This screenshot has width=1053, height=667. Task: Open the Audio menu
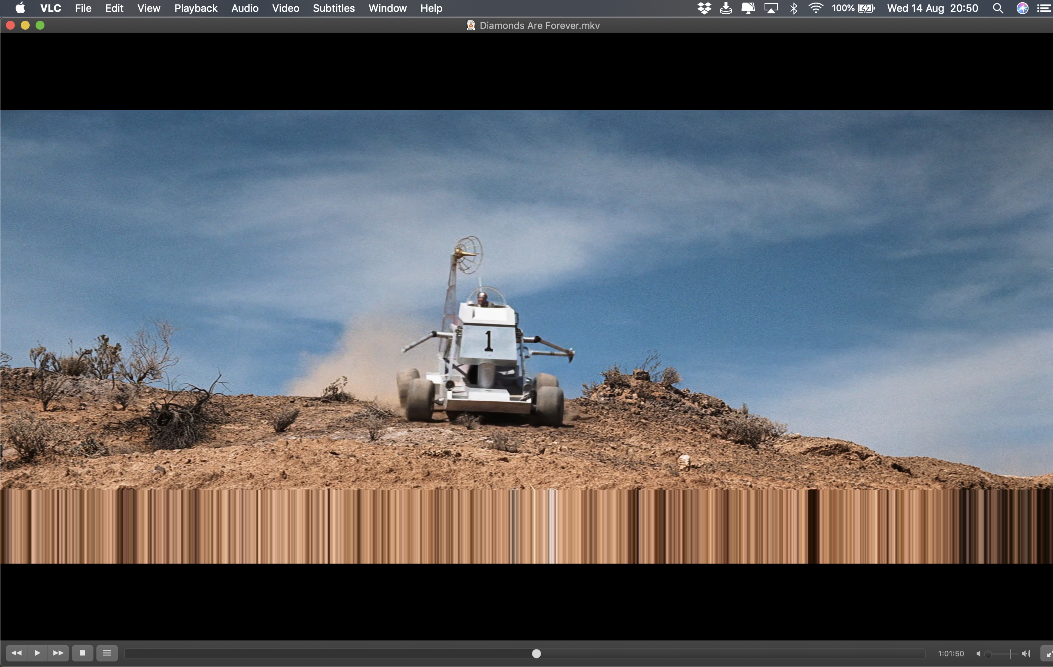[245, 8]
